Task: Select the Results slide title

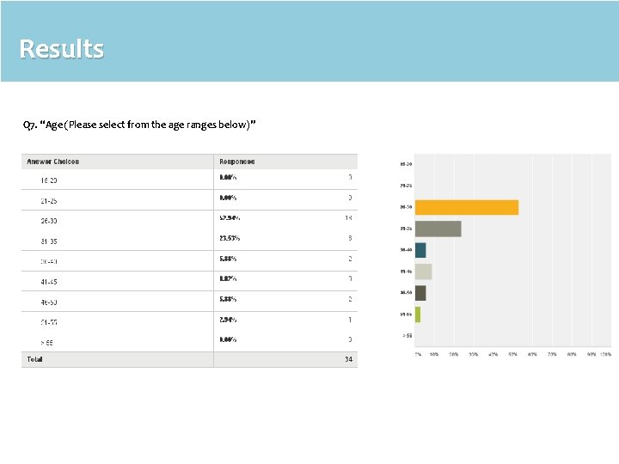Action: point(61,49)
